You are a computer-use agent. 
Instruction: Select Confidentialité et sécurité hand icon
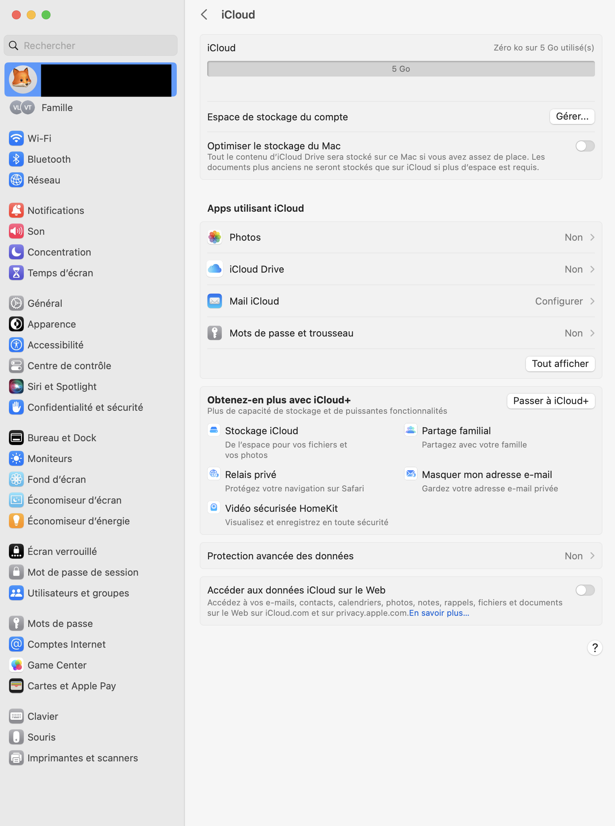(x=16, y=407)
